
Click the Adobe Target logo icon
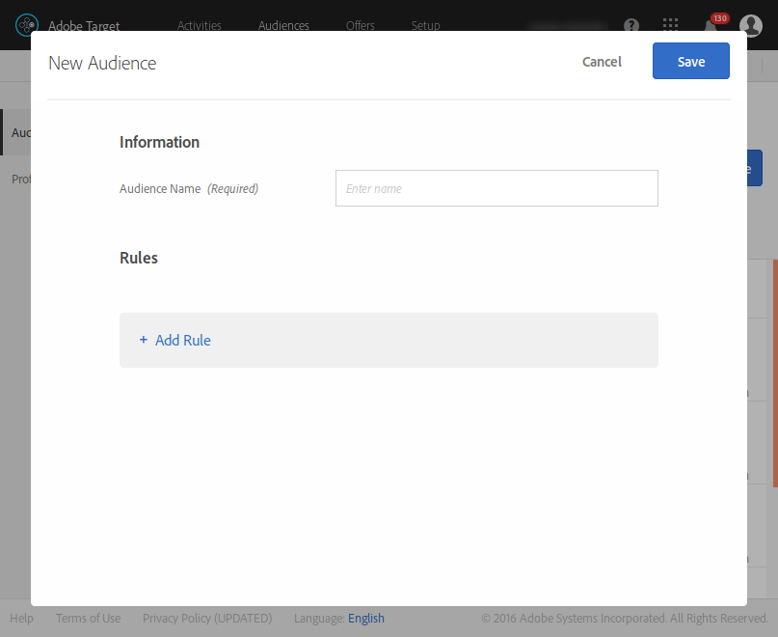27,25
